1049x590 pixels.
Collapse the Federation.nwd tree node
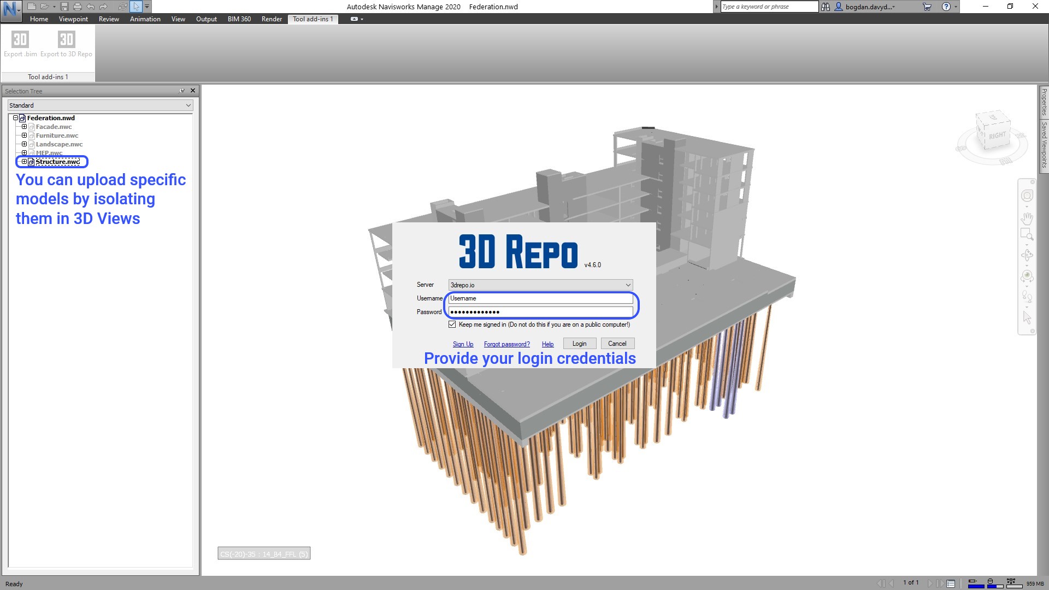15,118
